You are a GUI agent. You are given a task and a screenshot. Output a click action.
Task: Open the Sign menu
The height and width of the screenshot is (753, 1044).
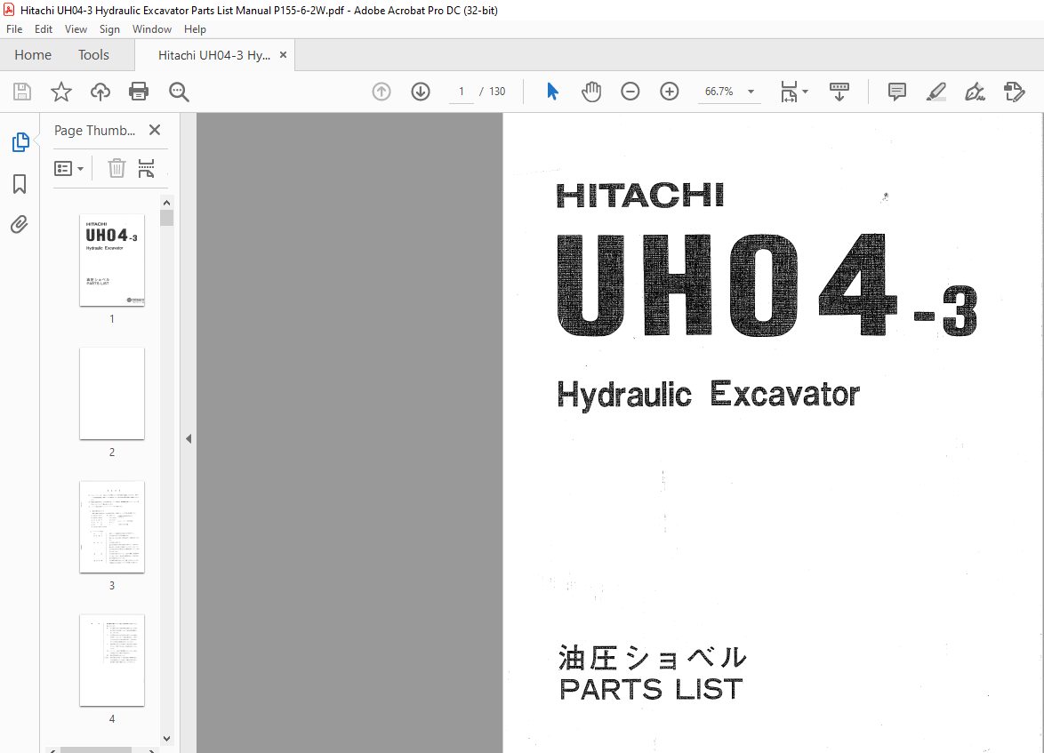coord(109,29)
